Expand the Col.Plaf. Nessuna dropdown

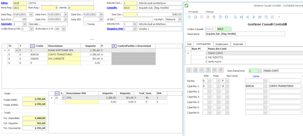[180, 19]
